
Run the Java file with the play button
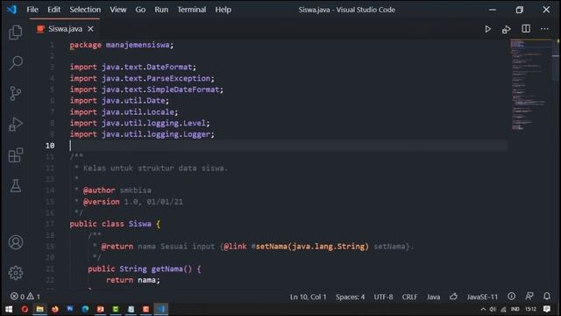click(x=487, y=29)
